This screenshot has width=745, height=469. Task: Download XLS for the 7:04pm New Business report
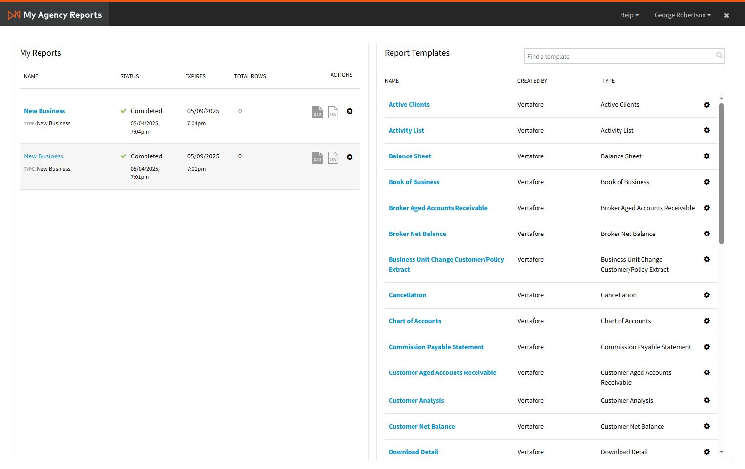click(x=317, y=112)
